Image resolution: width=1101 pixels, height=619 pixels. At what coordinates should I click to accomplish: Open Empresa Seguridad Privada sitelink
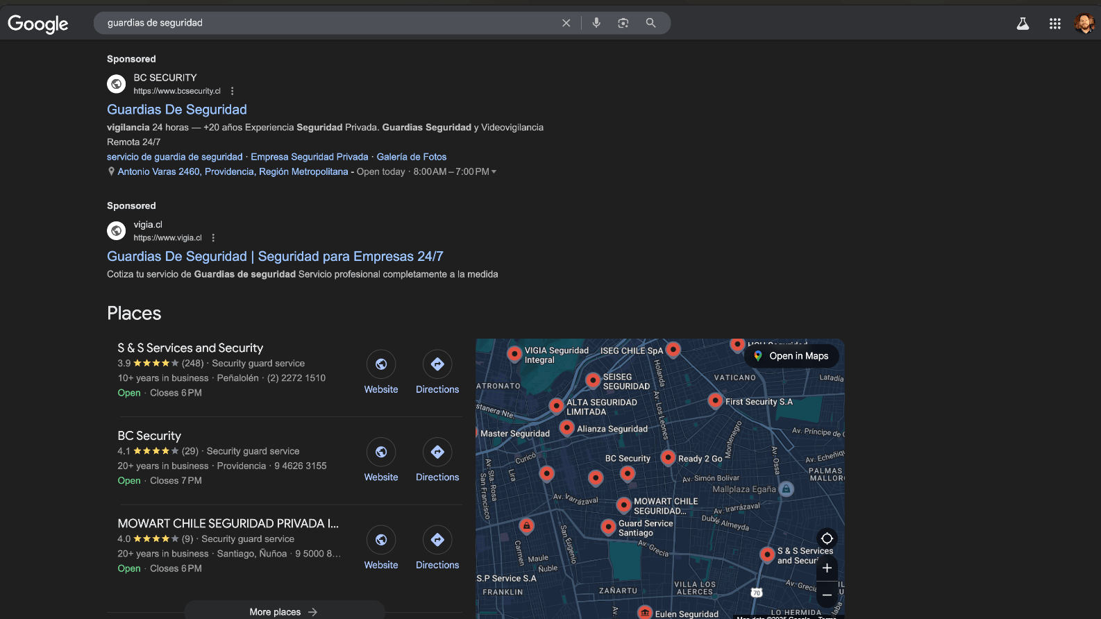[310, 157]
